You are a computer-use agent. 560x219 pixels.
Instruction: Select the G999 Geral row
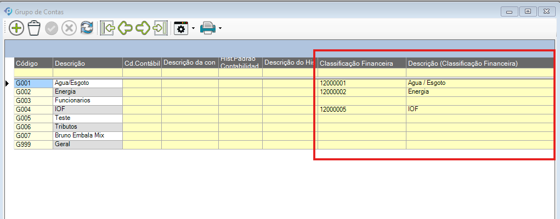click(33, 145)
